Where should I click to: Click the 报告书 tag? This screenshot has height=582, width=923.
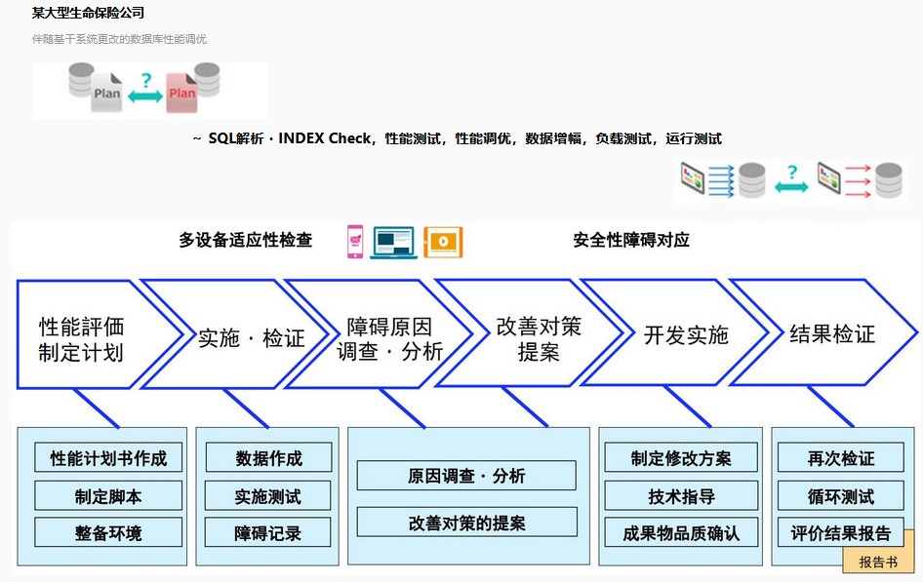point(877,562)
